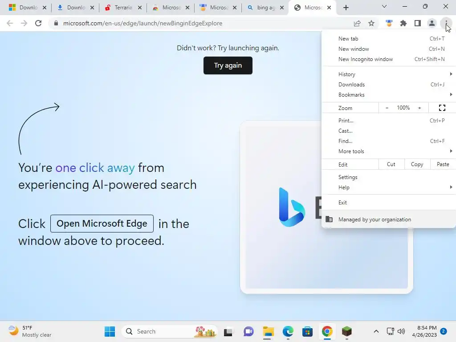Expand the Help submenu

coord(389,187)
